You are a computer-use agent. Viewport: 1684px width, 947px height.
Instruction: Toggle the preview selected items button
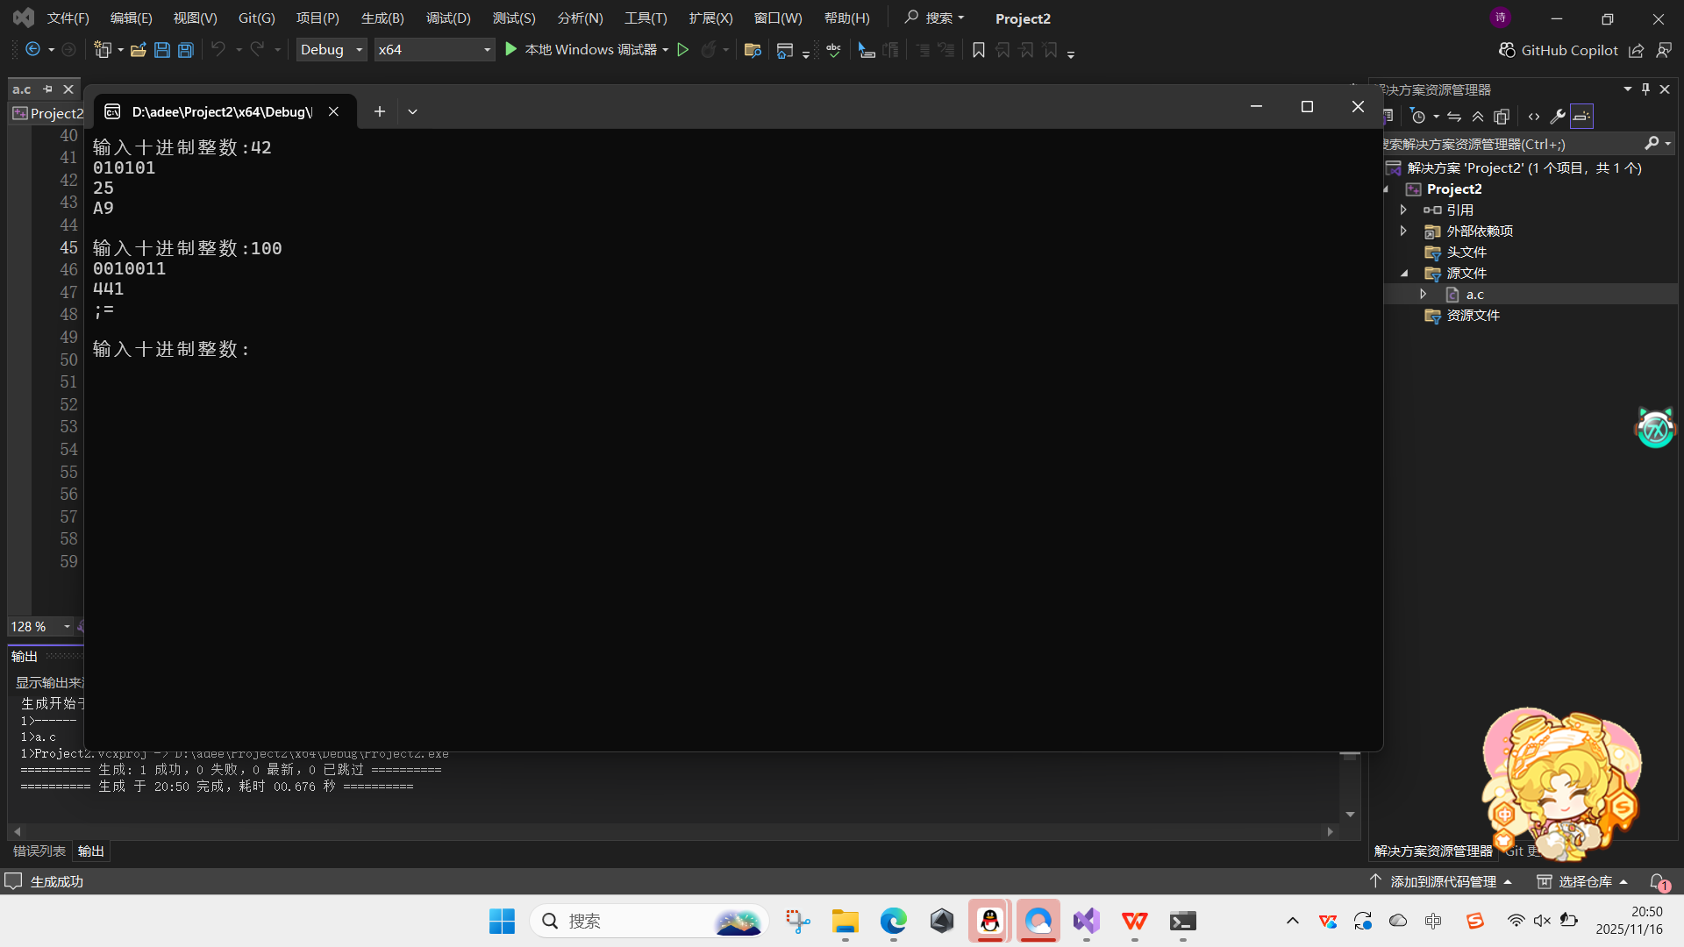pyautogui.click(x=1581, y=117)
